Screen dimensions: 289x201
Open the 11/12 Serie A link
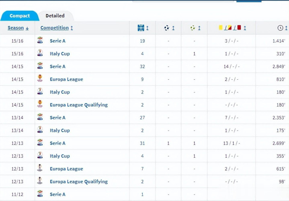coord(57,194)
